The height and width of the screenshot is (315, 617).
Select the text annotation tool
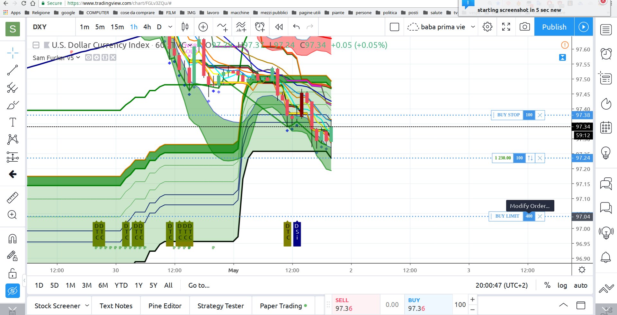[x=13, y=122]
